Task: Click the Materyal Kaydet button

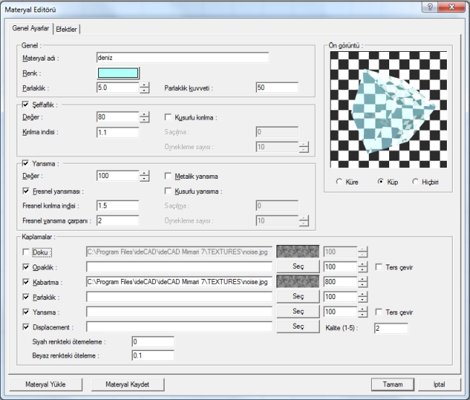Action: [127, 384]
